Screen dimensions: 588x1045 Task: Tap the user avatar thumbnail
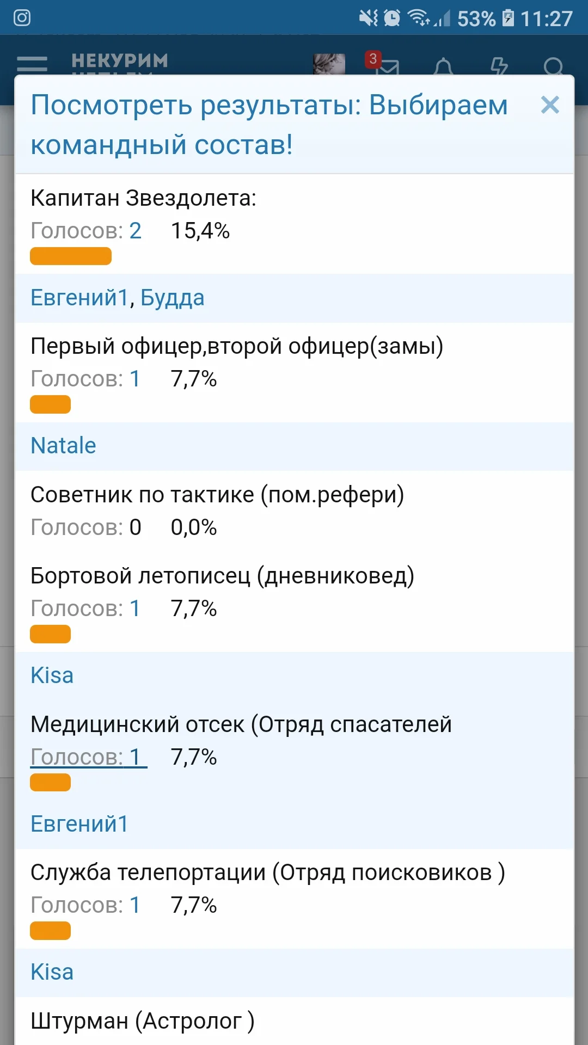click(329, 64)
